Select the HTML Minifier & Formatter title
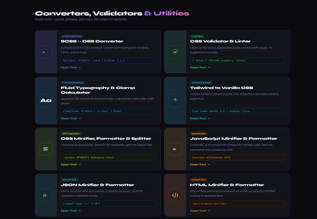 pos(227,185)
